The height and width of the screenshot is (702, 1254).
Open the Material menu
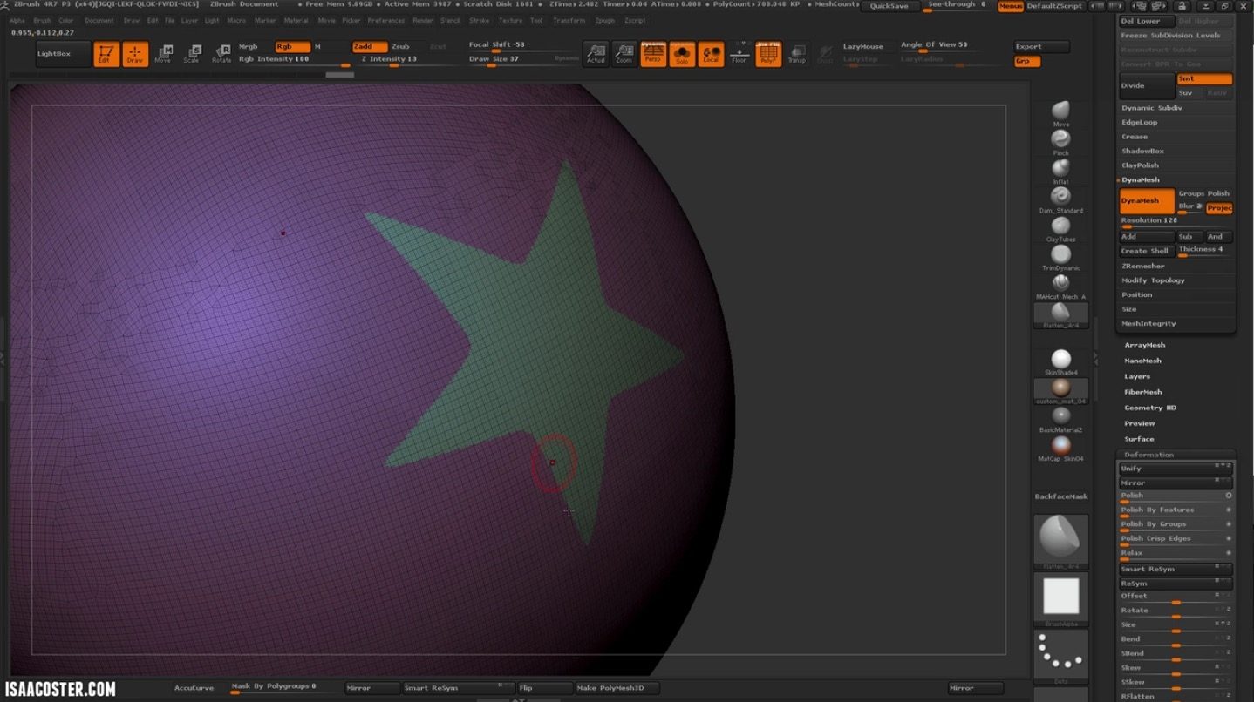click(x=296, y=20)
